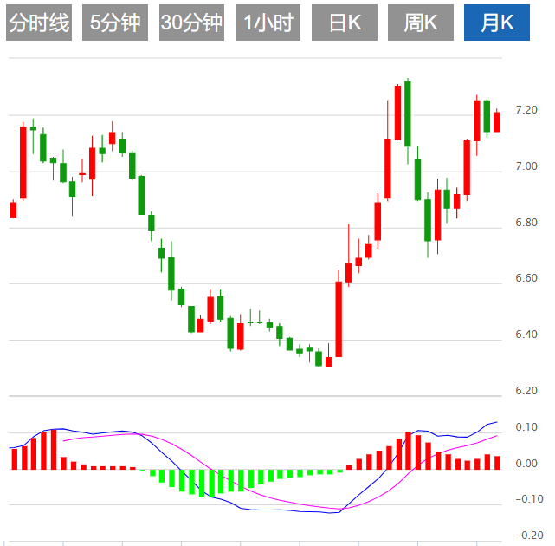Select the 5分钟 chart tab
This screenshot has width=555, height=546.
click(114, 23)
